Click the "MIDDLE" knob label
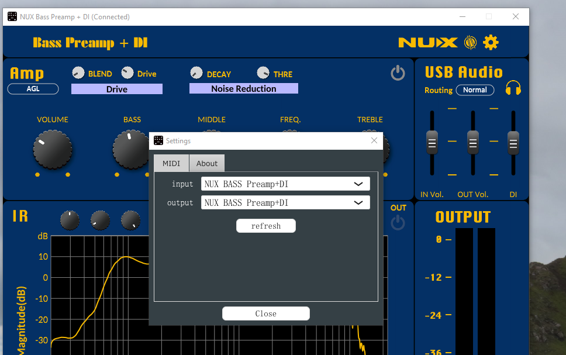 212,119
